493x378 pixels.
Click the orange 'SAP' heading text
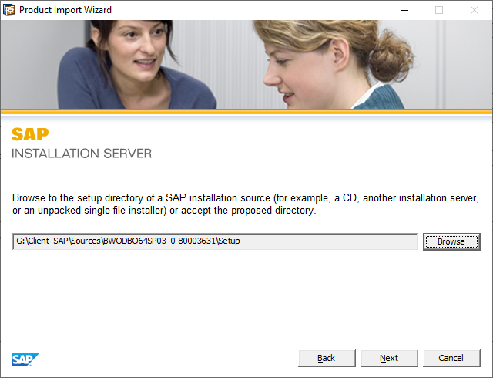pos(30,134)
